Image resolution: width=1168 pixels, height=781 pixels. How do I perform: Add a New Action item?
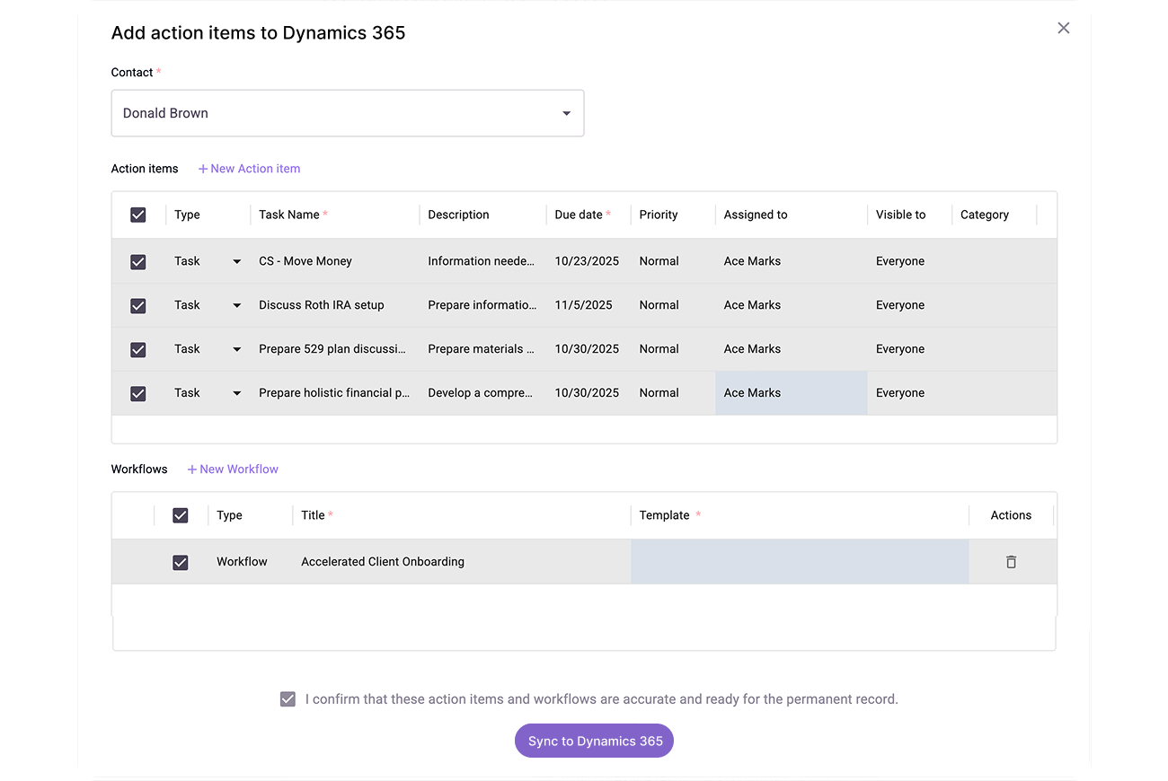(249, 169)
